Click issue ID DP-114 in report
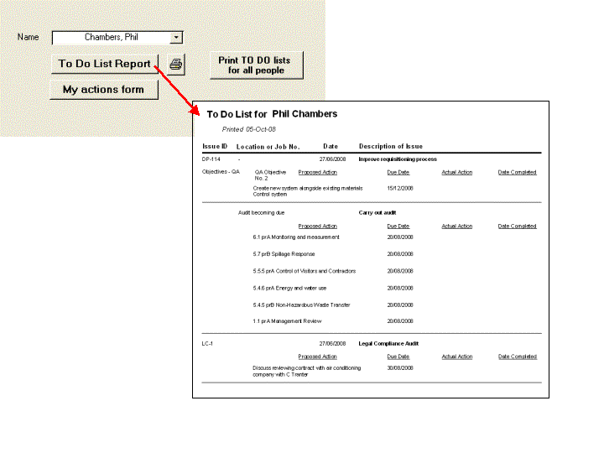 coord(211,159)
